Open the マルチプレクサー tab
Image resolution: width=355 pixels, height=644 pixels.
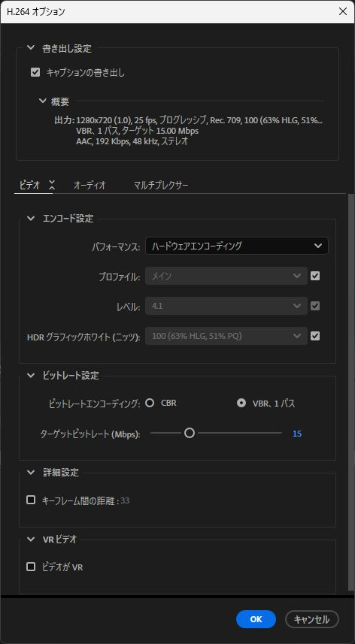(x=161, y=185)
